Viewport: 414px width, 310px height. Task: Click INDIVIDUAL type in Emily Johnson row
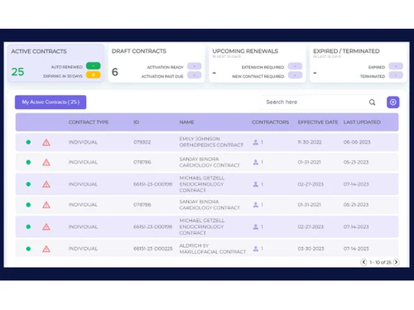click(83, 142)
